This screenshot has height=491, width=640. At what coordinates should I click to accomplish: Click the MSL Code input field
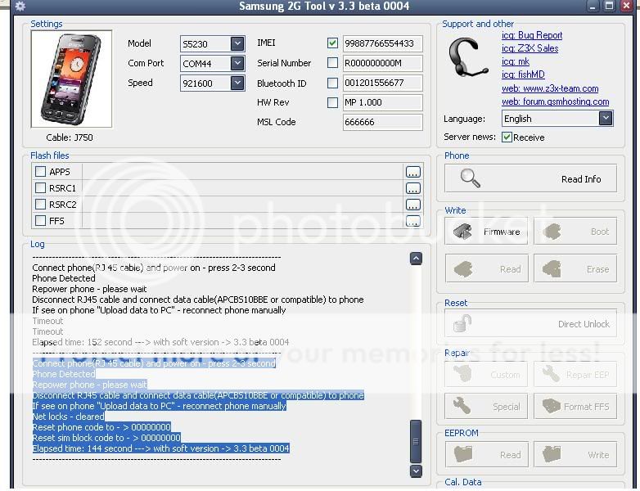382,122
